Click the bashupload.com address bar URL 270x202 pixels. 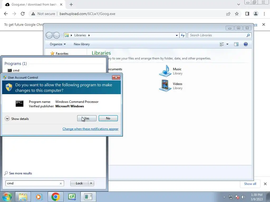point(87,14)
